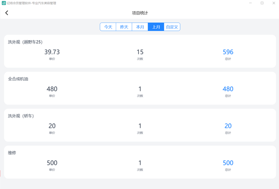Show statistics for 本月

[x=140, y=27]
